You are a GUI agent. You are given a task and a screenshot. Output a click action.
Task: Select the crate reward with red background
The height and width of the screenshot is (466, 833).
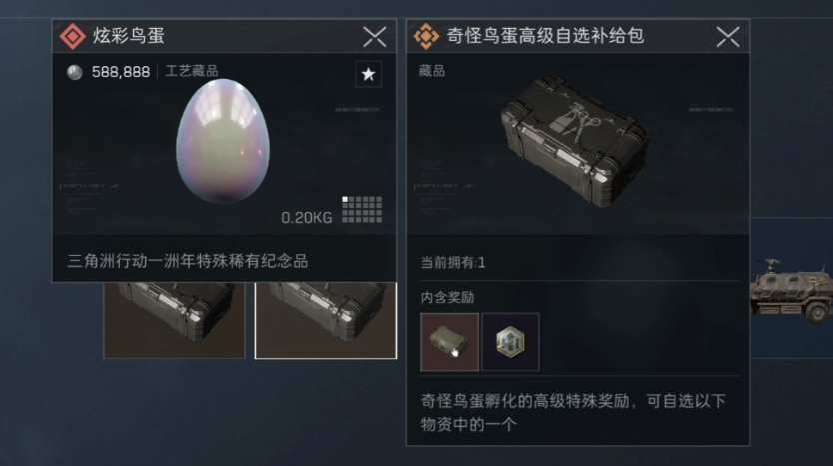click(x=450, y=342)
